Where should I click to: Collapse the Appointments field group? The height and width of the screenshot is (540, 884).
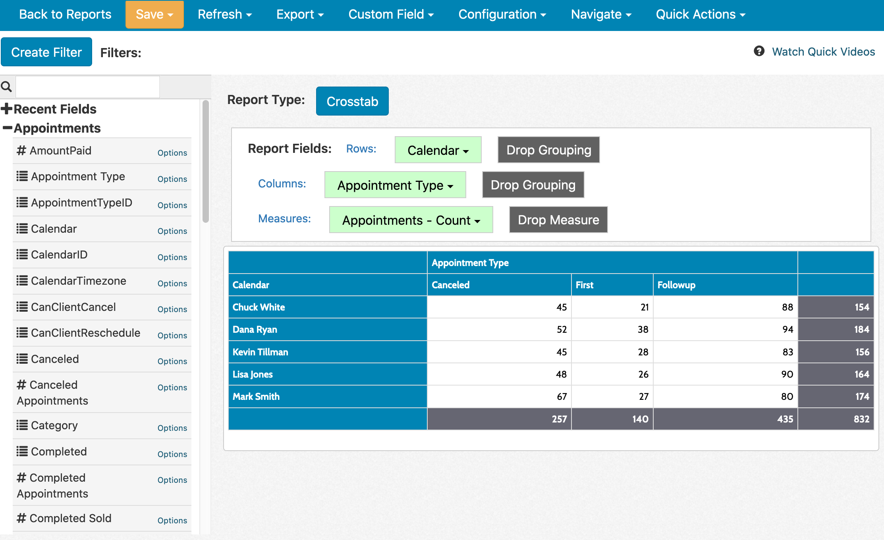(x=7, y=128)
